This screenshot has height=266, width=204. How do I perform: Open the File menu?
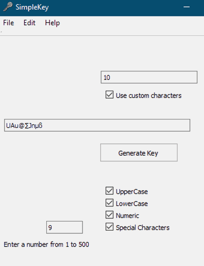(9, 23)
